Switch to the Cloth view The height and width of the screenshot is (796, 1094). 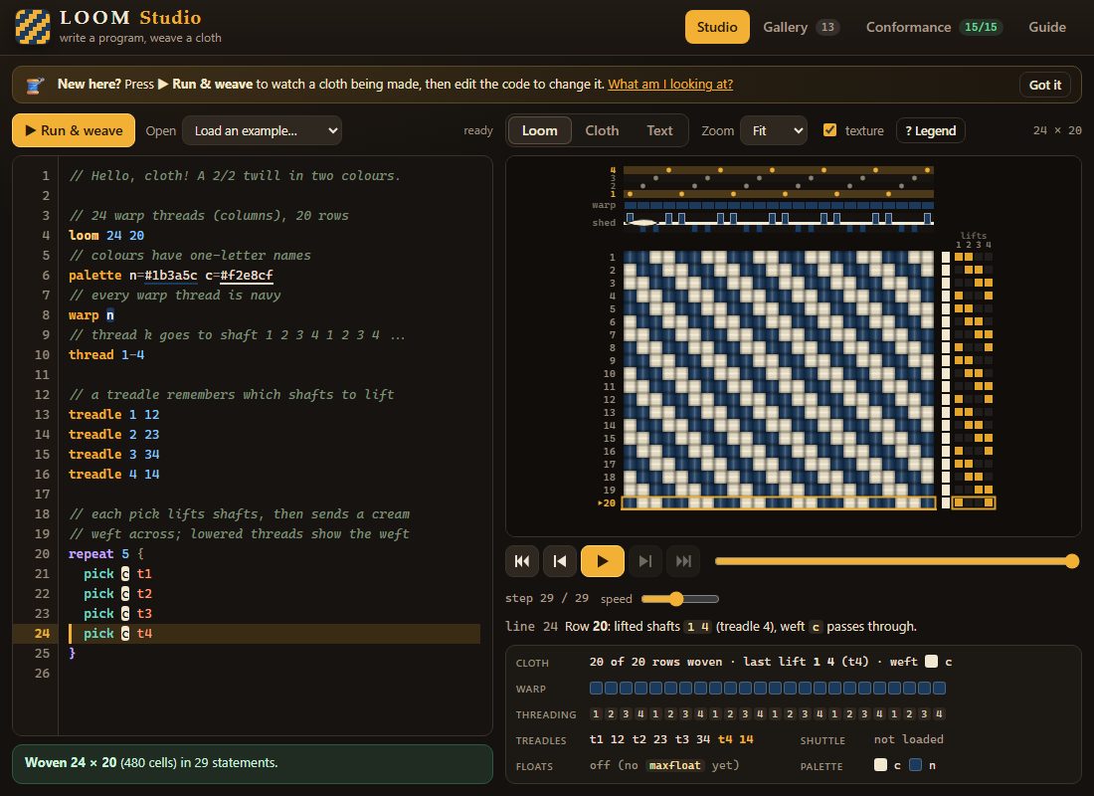tap(602, 130)
